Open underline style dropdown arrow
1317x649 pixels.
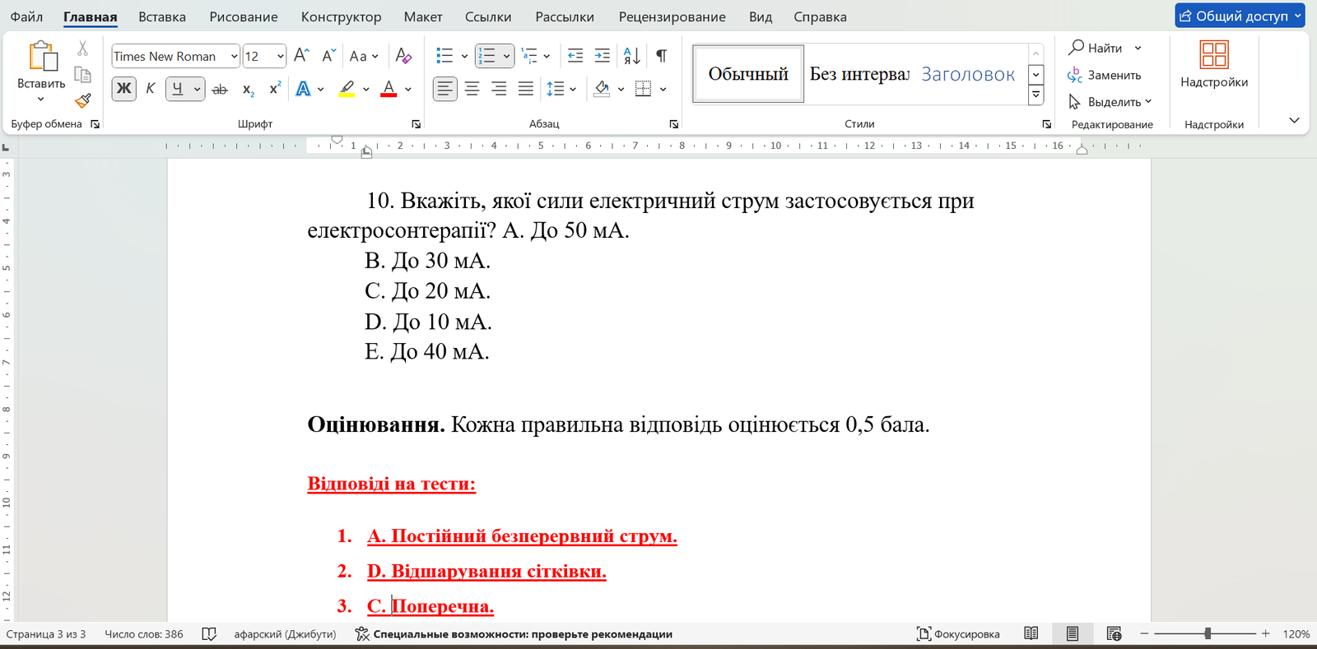tap(197, 89)
